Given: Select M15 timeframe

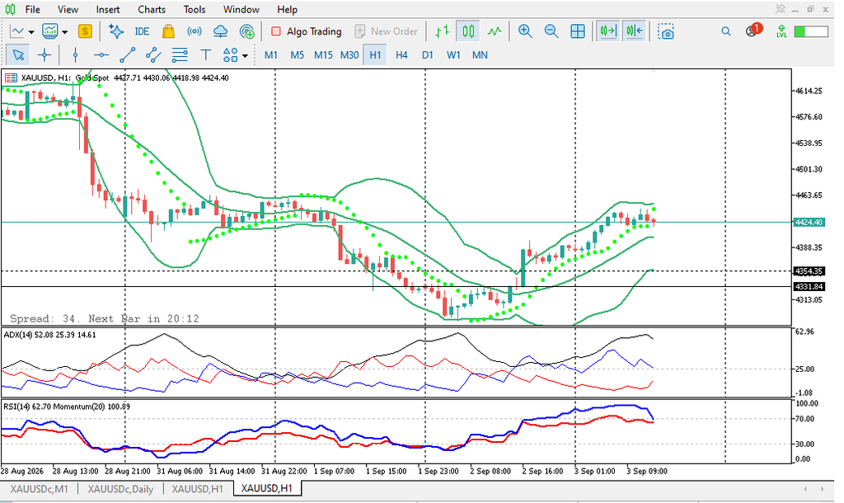Looking at the screenshot, I should point(323,55).
